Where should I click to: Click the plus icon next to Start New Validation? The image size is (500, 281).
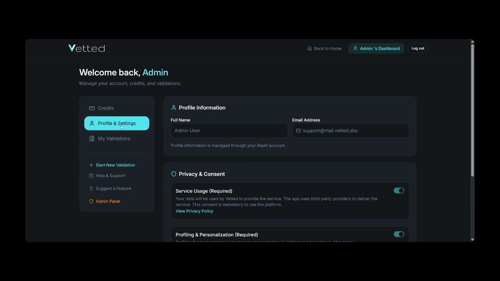tap(91, 165)
